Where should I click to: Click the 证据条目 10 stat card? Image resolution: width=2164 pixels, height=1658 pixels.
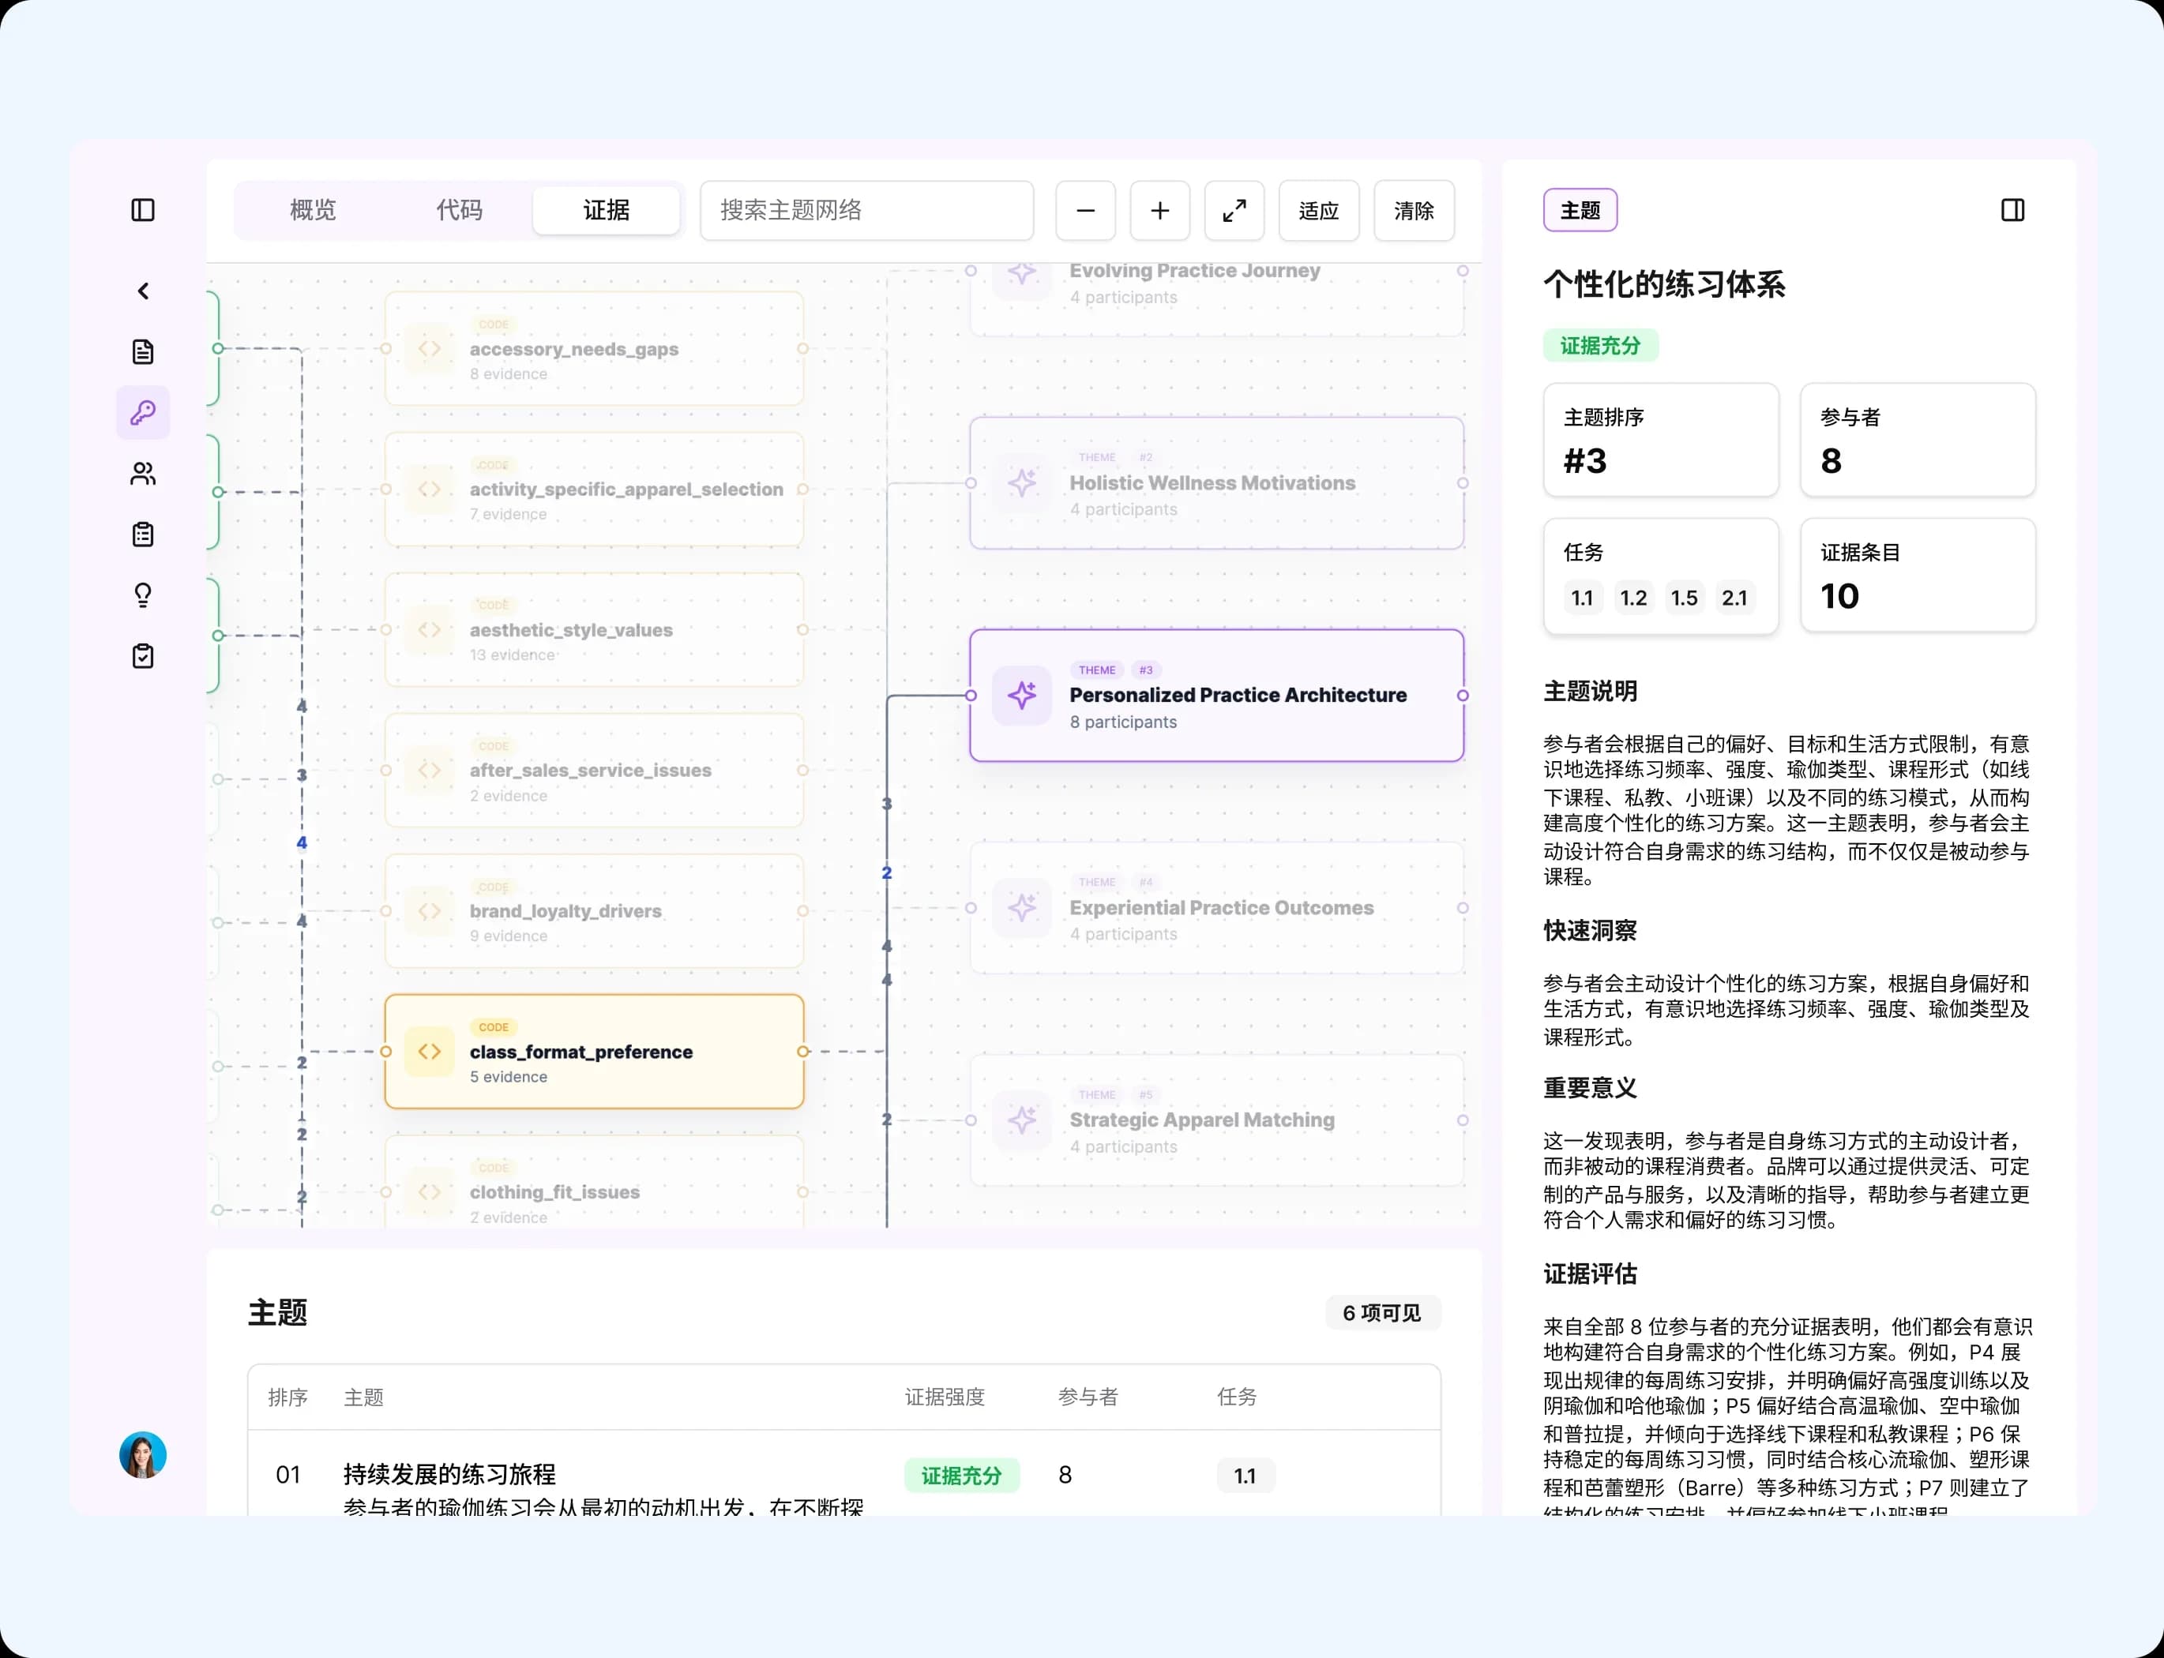tap(1918, 576)
